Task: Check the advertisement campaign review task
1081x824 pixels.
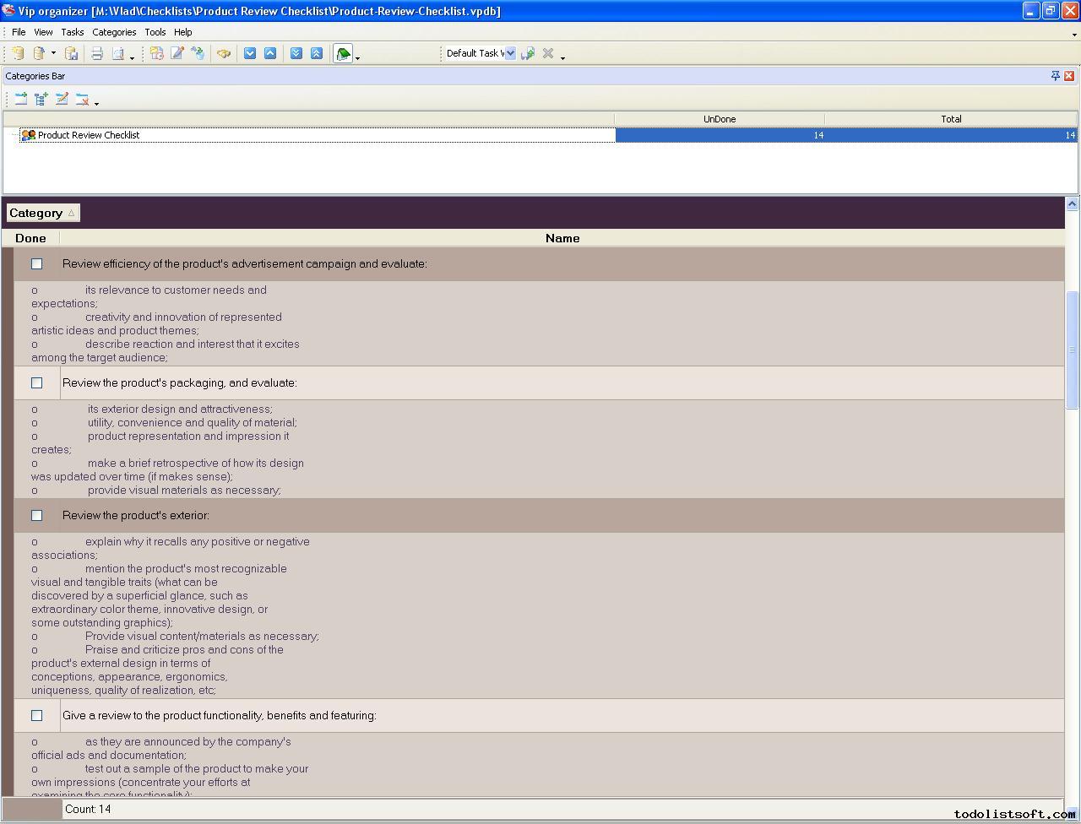Action: coord(36,264)
